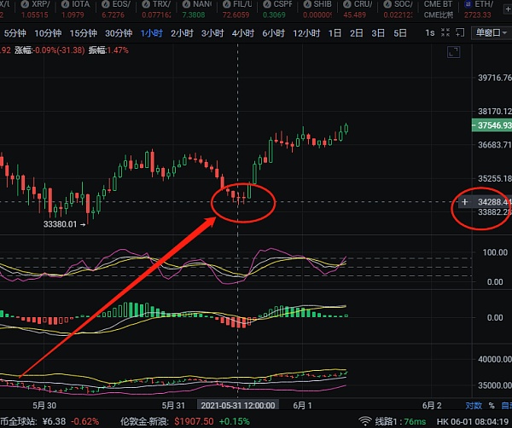
Task: Click the CRU coin icon
Action: coord(347,4)
